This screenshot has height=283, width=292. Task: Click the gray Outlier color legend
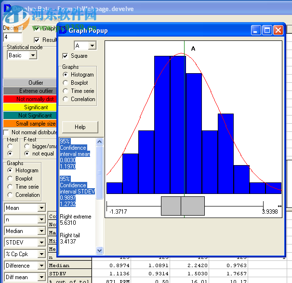click(30, 83)
